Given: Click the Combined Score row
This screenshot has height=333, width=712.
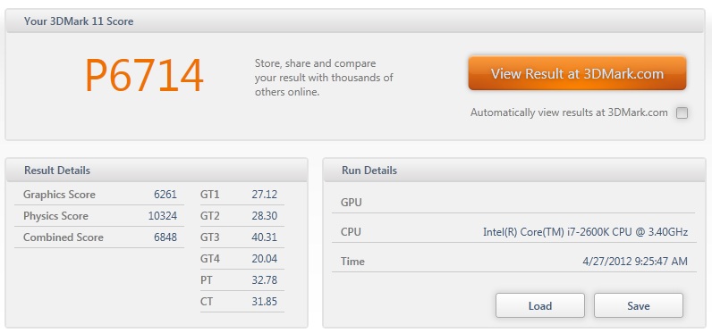Looking at the screenshot, I should 99,237.
